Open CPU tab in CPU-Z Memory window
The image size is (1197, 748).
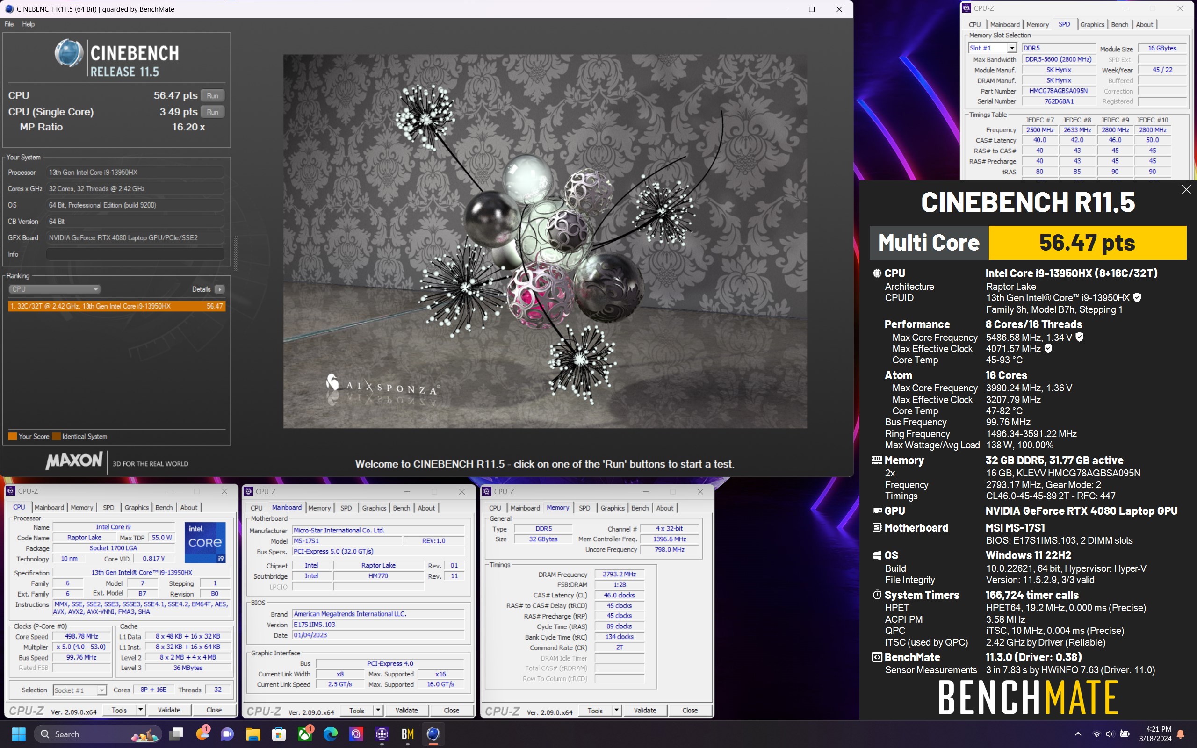(x=495, y=508)
